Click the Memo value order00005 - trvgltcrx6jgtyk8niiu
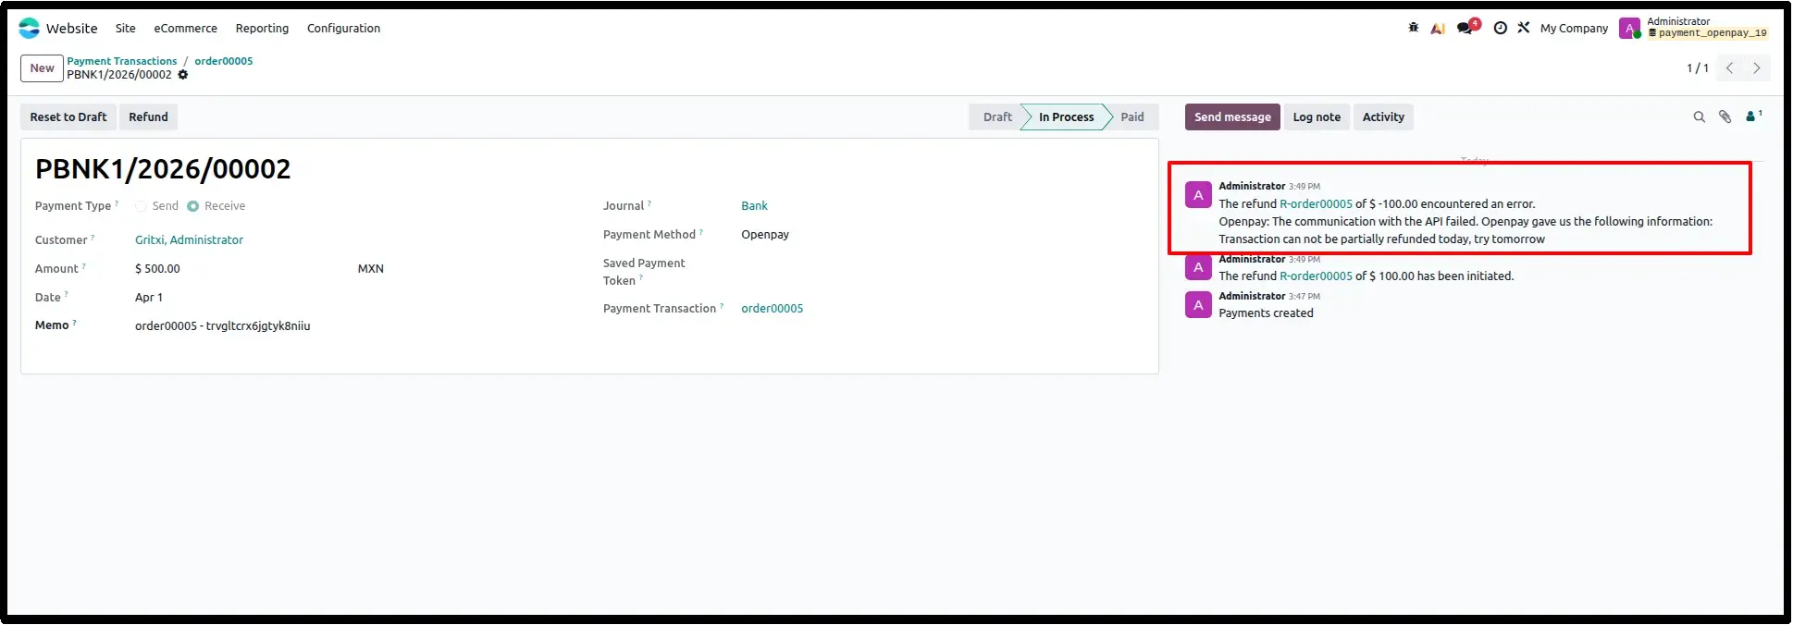 pyautogui.click(x=222, y=326)
